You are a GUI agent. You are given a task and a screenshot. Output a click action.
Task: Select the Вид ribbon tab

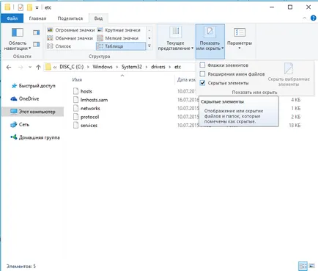(98, 18)
